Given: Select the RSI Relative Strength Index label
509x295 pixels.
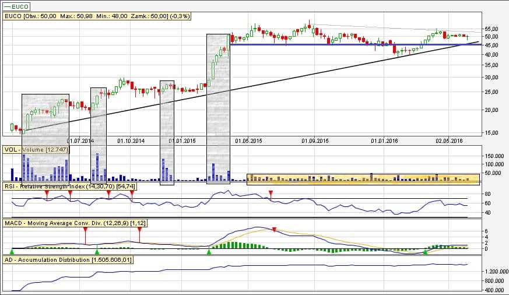Looking at the screenshot, I should (x=70, y=186).
